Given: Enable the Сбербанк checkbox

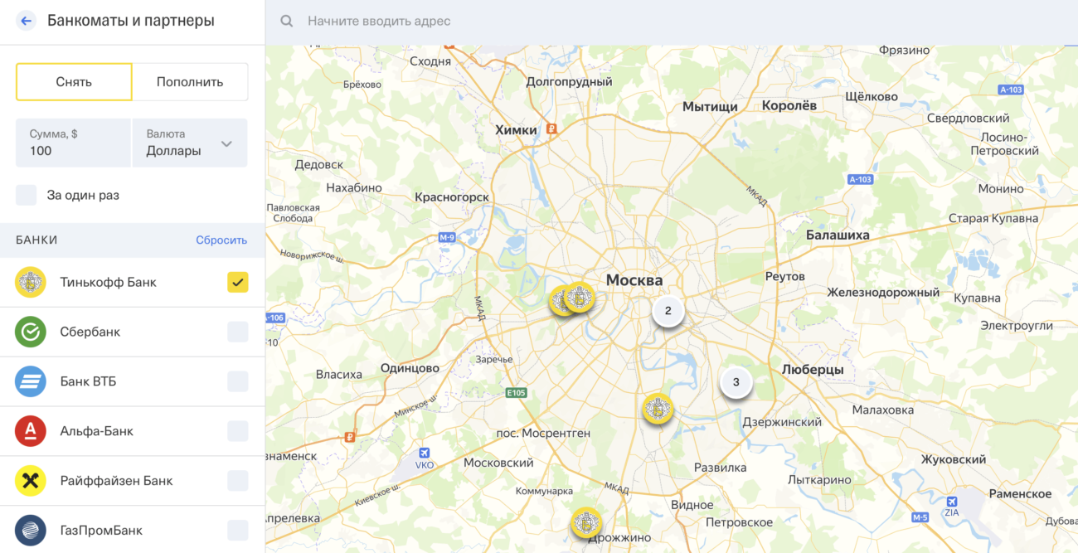Looking at the screenshot, I should click(238, 332).
